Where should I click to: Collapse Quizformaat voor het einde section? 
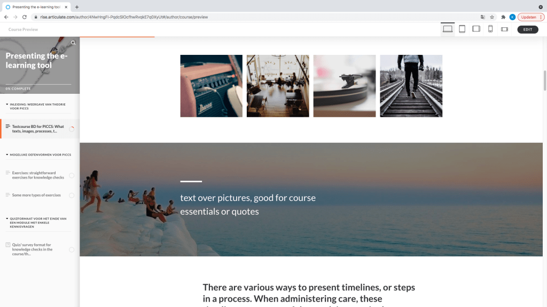point(7,219)
